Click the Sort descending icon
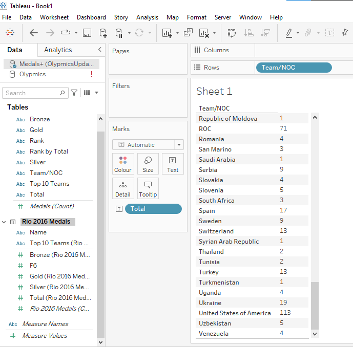 (265, 33)
